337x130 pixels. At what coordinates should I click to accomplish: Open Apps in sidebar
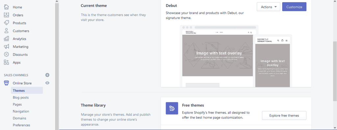(17, 63)
